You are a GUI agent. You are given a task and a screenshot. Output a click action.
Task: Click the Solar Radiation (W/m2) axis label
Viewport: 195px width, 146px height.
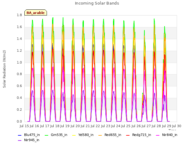[4, 69]
